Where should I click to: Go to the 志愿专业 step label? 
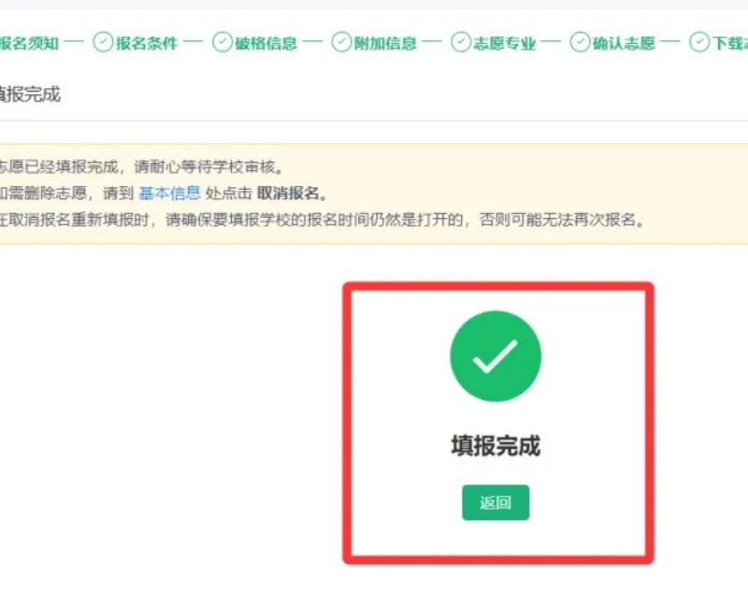click(x=504, y=43)
